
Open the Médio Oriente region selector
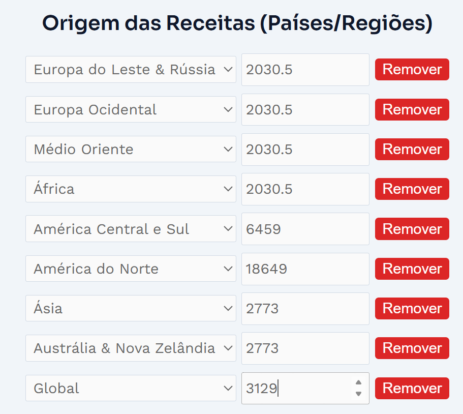[x=131, y=149]
